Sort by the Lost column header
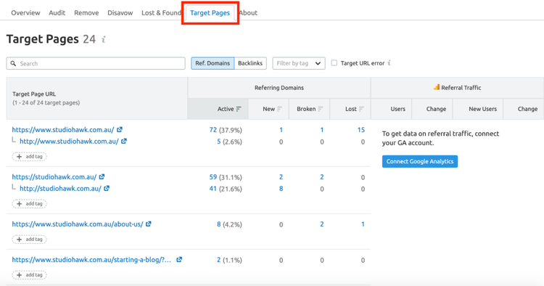 point(350,109)
